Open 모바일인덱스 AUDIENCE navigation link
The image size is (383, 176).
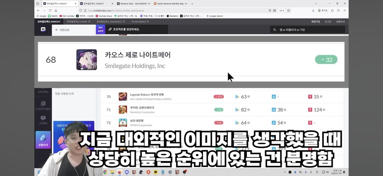pos(111,22)
